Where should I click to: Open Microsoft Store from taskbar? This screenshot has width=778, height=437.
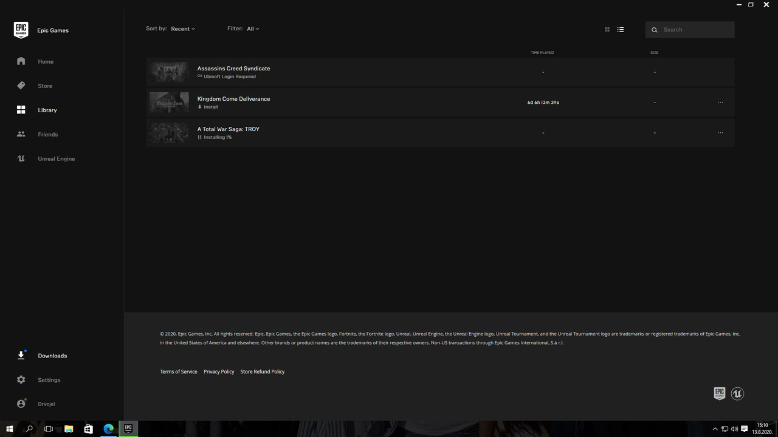click(89, 429)
